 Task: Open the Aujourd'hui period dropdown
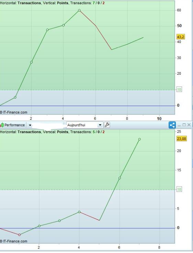(x=84, y=125)
